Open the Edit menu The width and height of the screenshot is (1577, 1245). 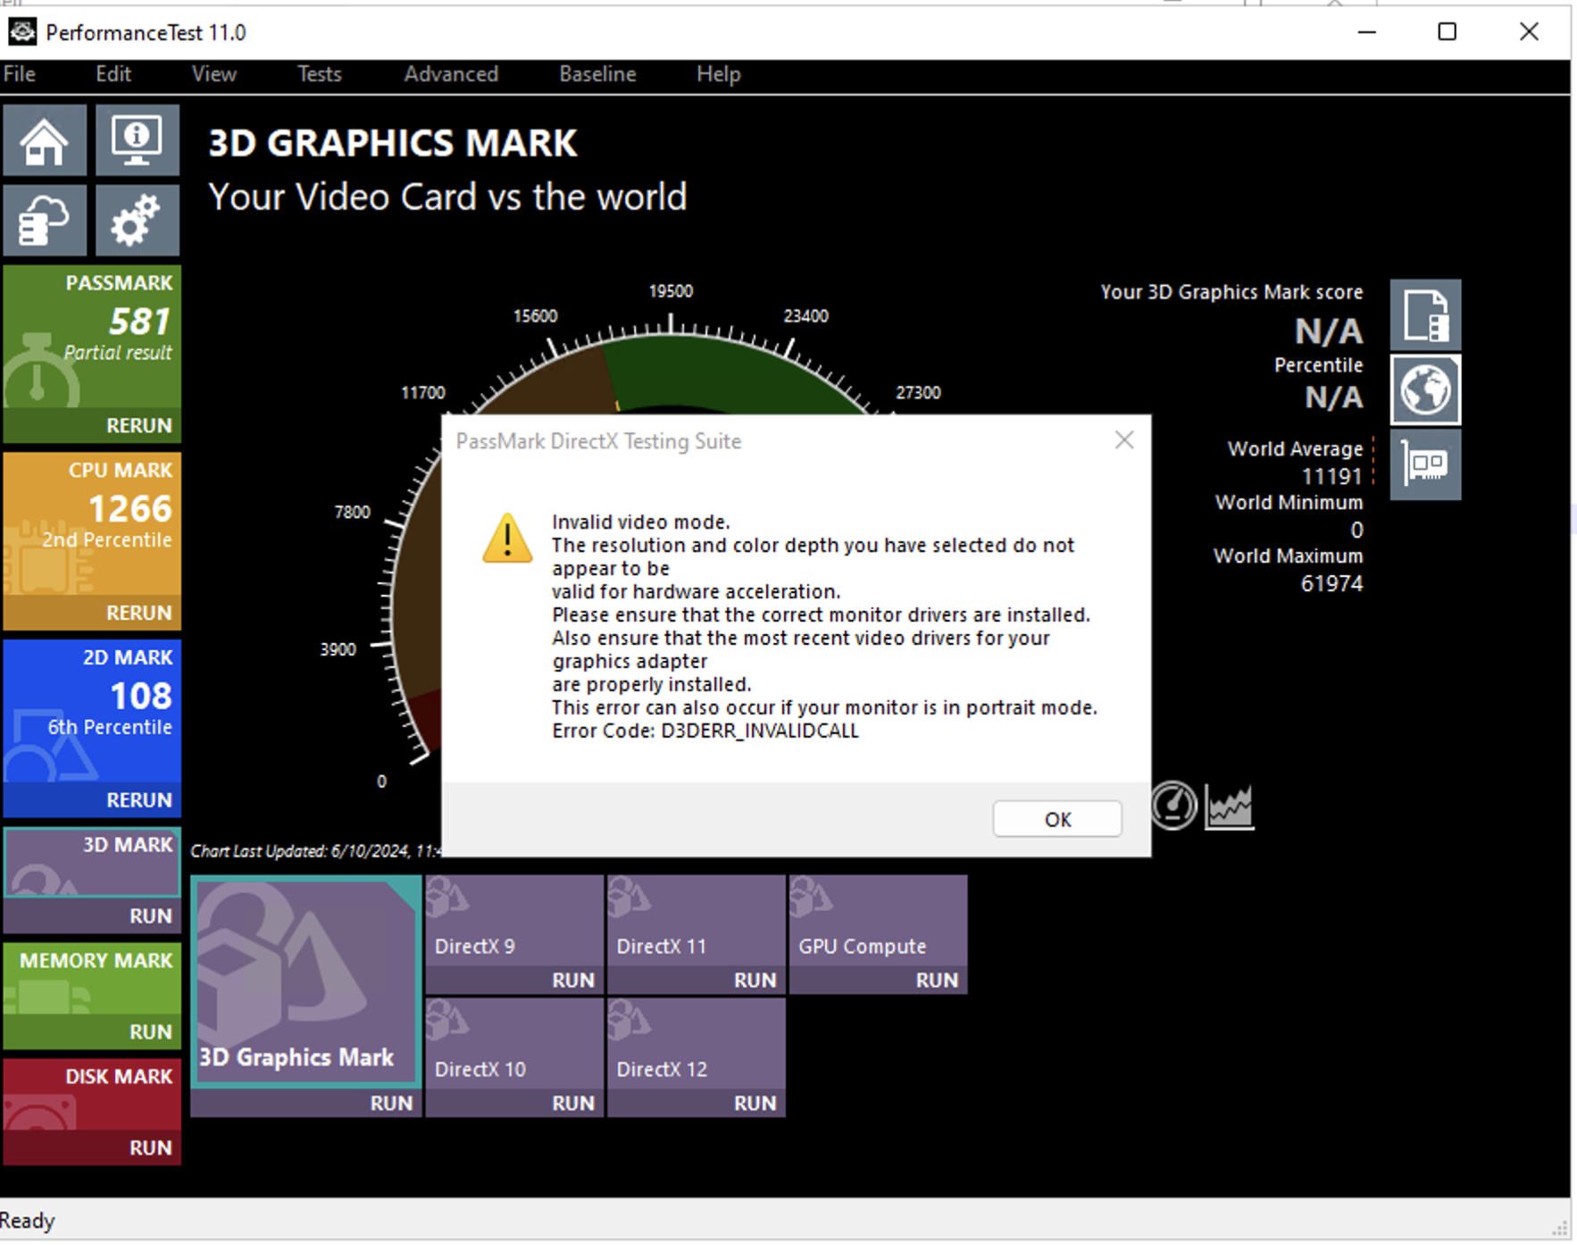(113, 74)
